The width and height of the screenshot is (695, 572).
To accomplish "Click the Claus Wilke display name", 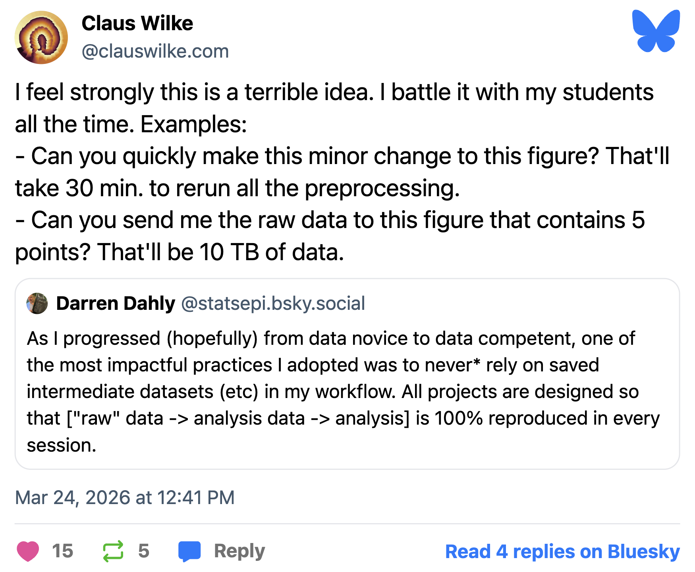I will [x=137, y=23].
